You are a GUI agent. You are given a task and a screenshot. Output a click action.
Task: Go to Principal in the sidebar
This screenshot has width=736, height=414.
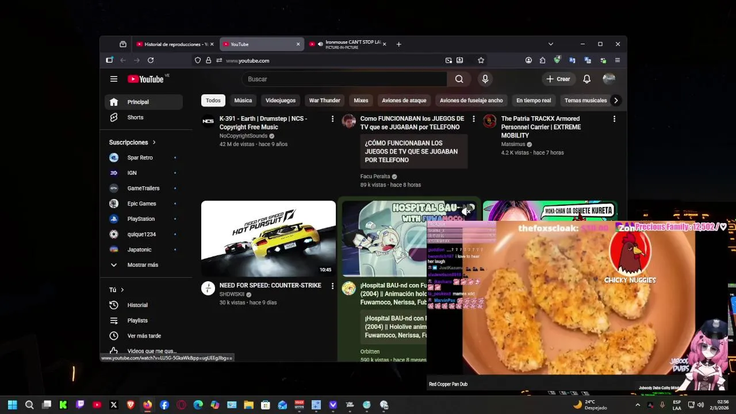pyautogui.click(x=144, y=102)
